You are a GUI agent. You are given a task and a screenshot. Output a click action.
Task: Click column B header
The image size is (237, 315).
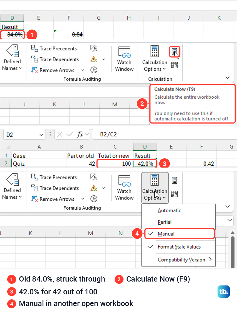(x=82, y=147)
